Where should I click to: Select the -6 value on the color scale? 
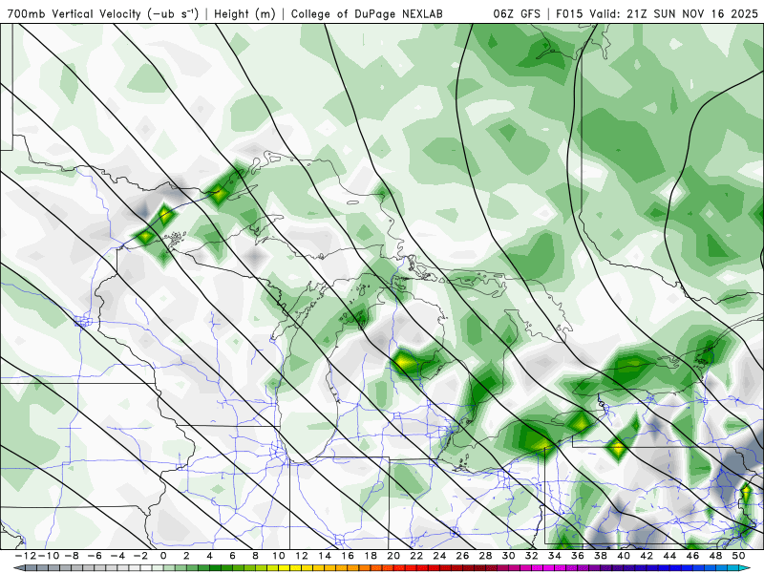tap(95, 556)
